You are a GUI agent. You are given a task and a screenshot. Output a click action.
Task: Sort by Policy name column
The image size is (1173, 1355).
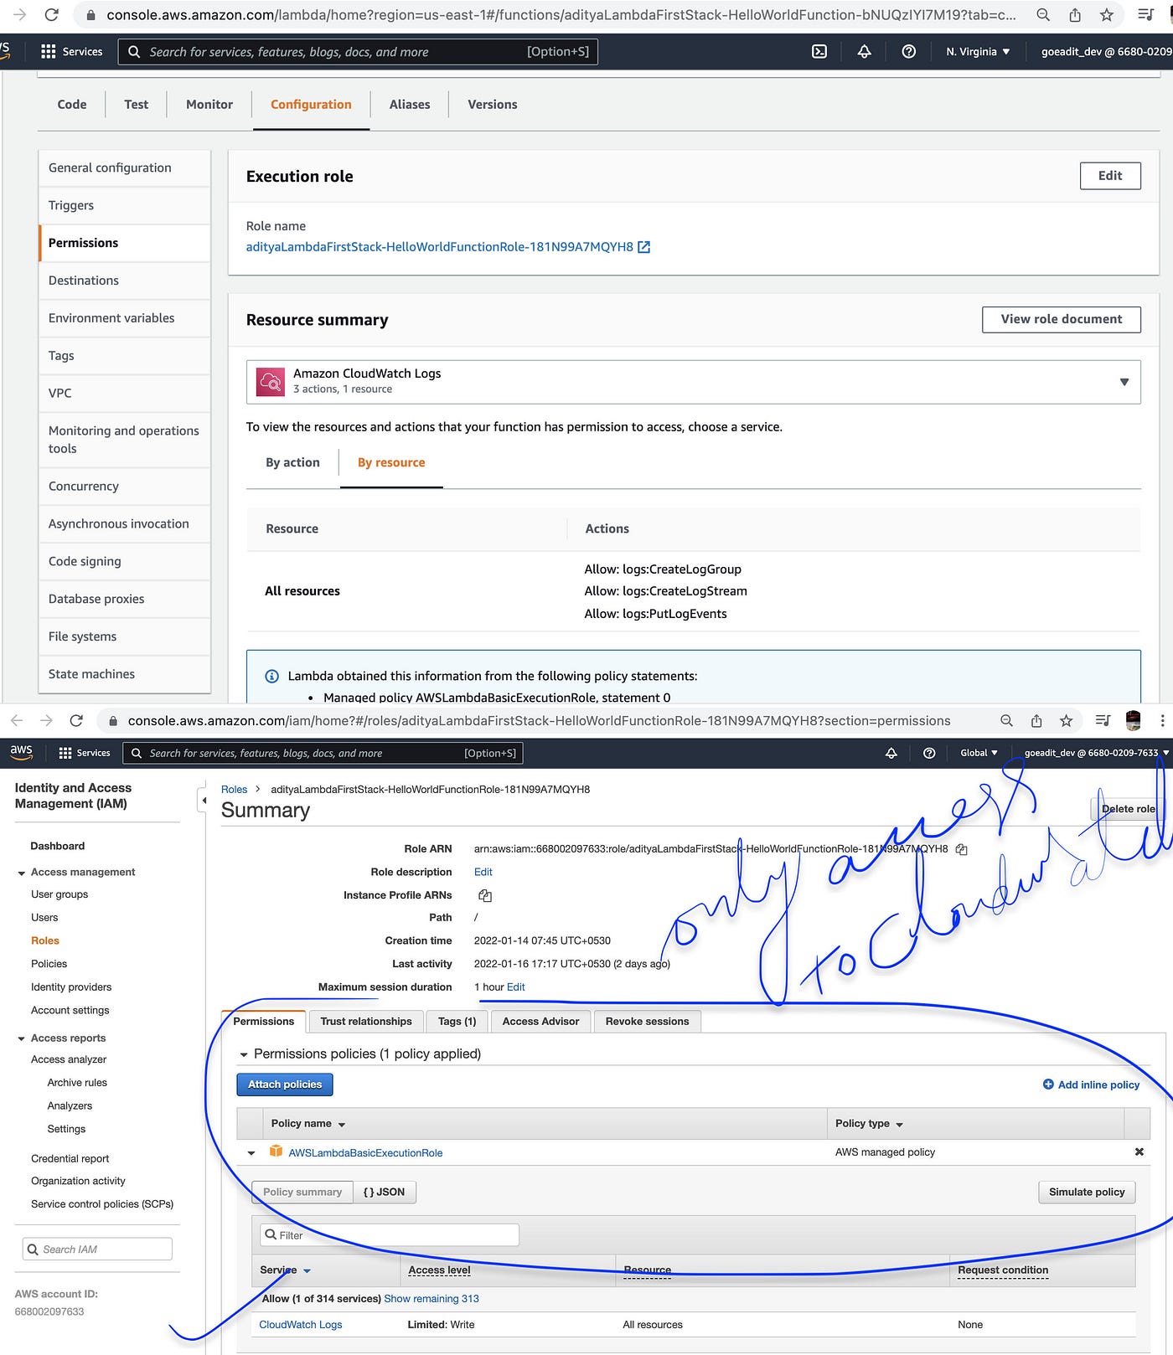pyautogui.click(x=308, y=1124)
